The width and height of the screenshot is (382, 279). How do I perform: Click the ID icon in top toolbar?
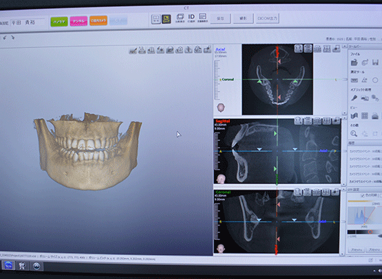click(191, 18)
